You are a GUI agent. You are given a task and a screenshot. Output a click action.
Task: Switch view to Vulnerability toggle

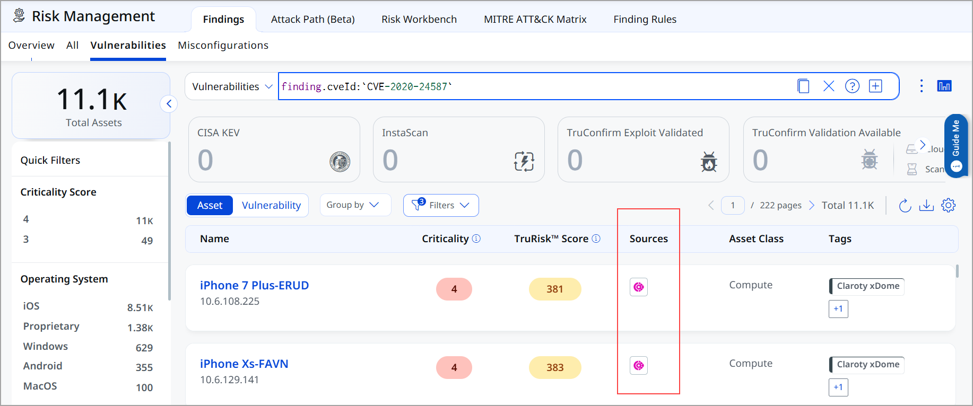tap(271, 205)
